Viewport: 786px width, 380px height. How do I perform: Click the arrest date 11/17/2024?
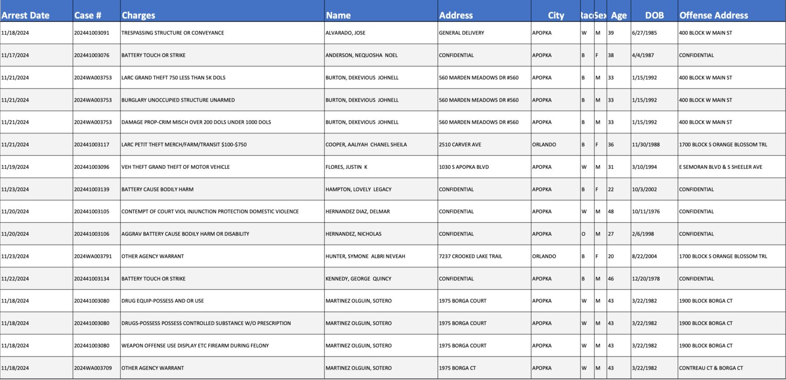(36, 55)
